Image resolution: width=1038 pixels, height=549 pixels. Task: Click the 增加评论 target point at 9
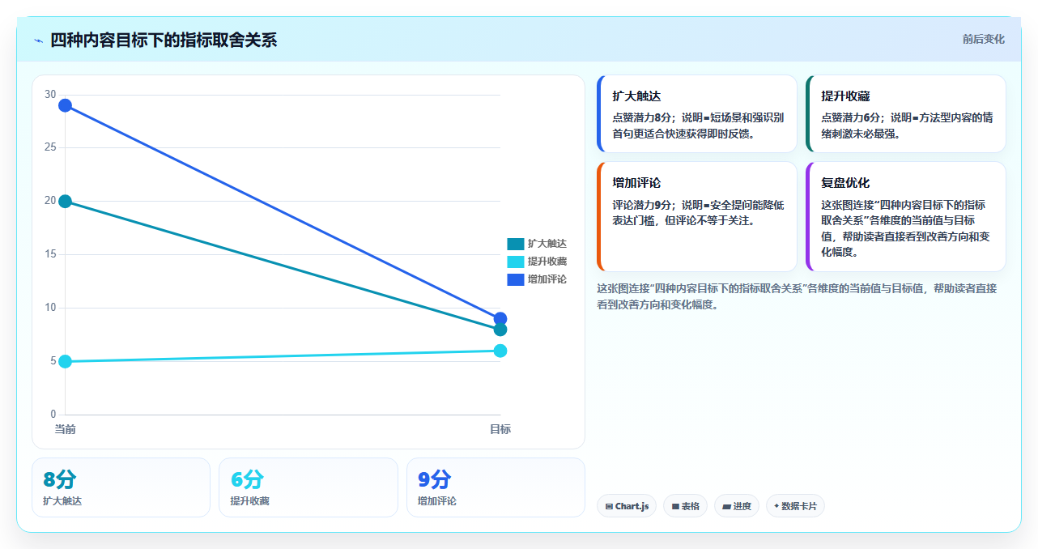click(x=500, y=318)
